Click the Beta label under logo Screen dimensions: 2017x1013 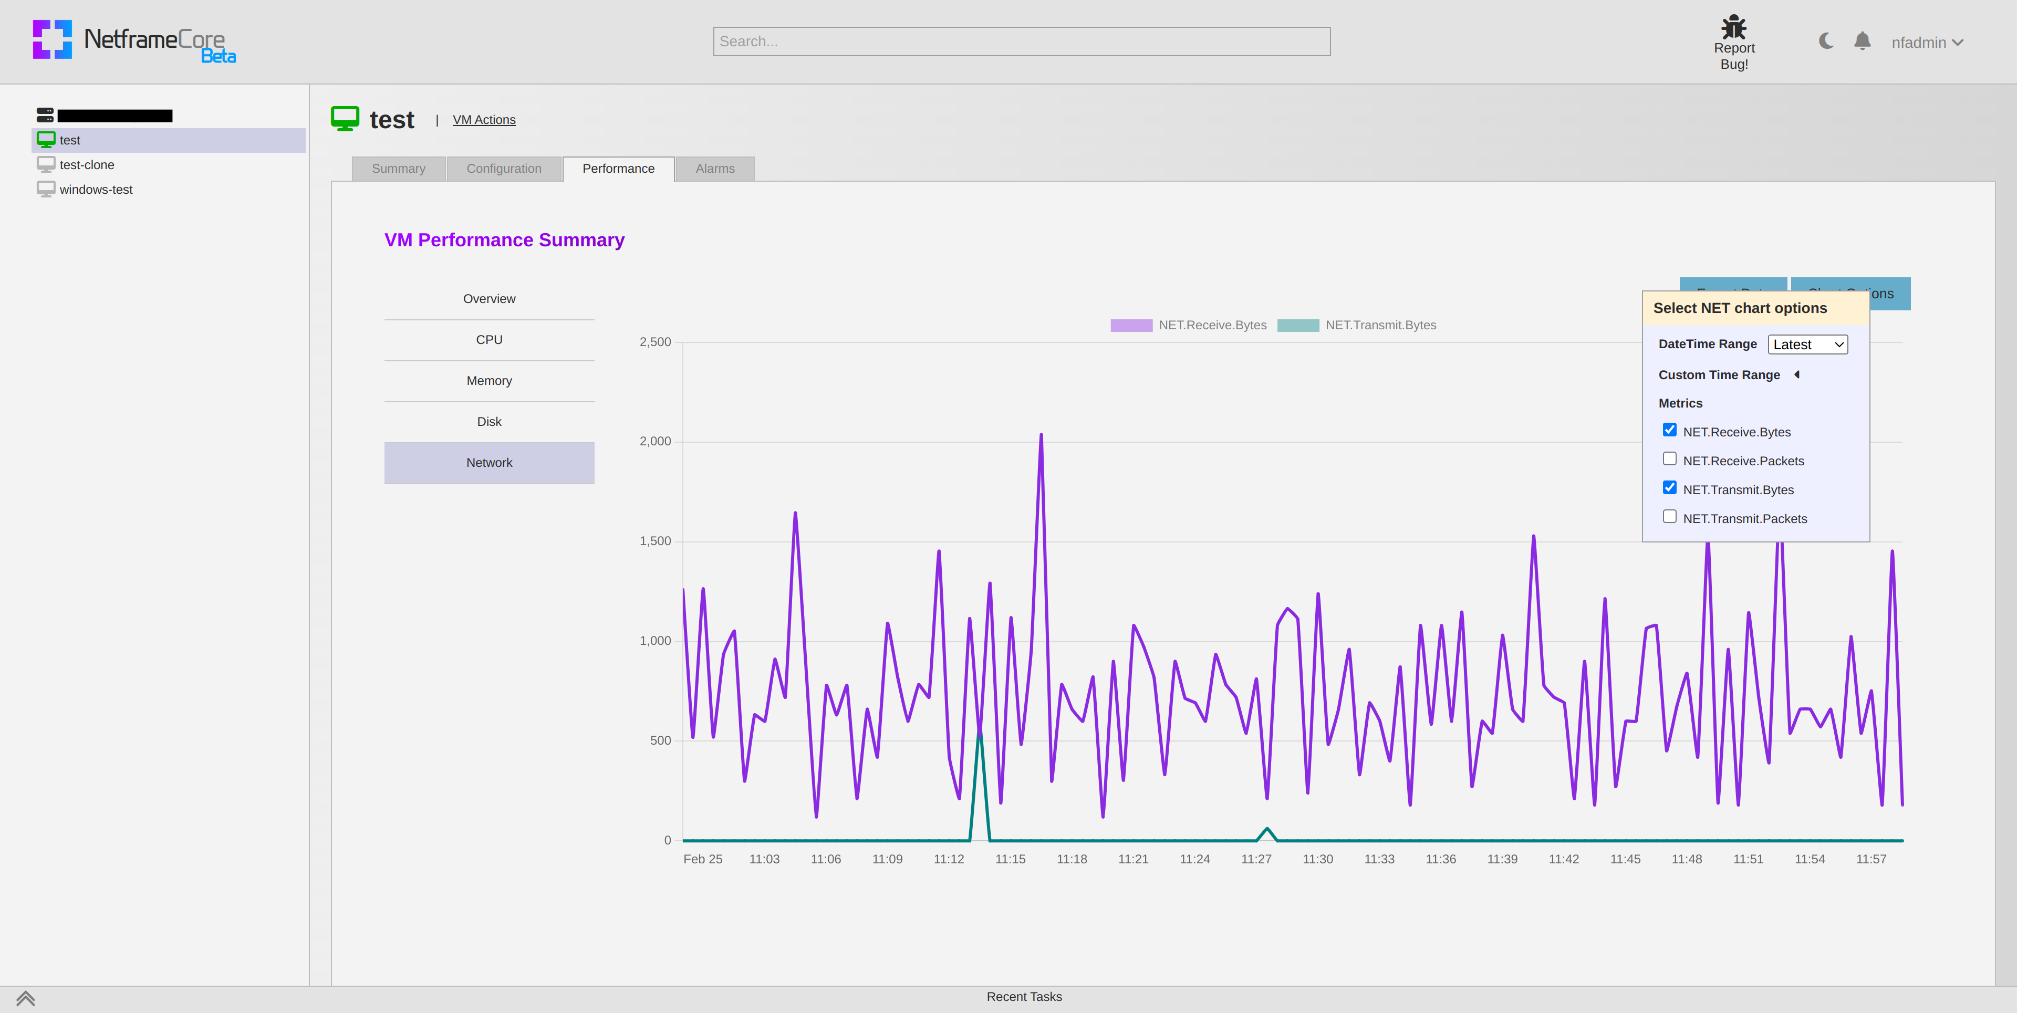(219, 56)
